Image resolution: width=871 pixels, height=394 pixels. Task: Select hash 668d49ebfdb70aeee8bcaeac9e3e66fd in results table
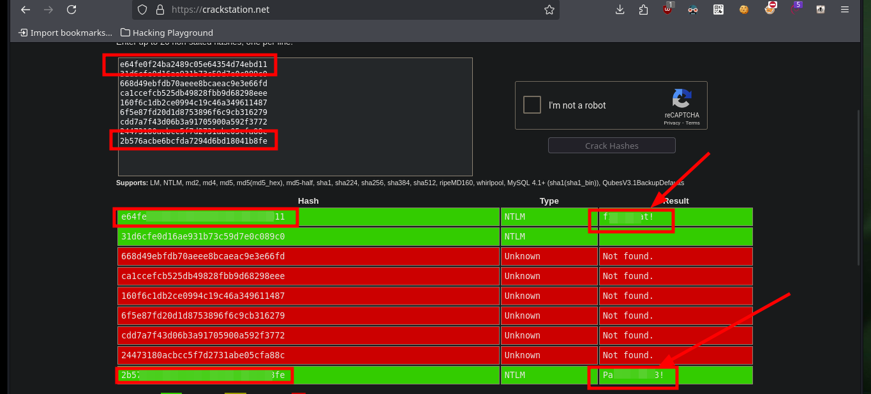[x=203, y=256]
